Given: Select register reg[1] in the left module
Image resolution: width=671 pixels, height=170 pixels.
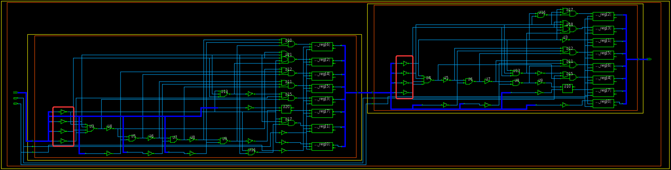Looking at the screenshot, I should (x=322, y=128).
